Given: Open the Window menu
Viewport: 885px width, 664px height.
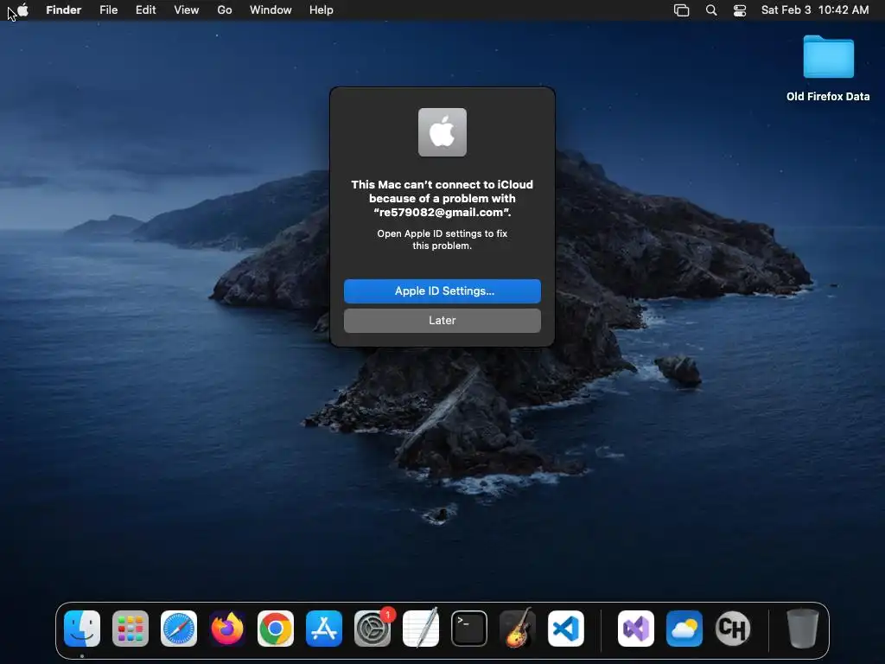Looking at the screenshot, I should click(271, 10).
